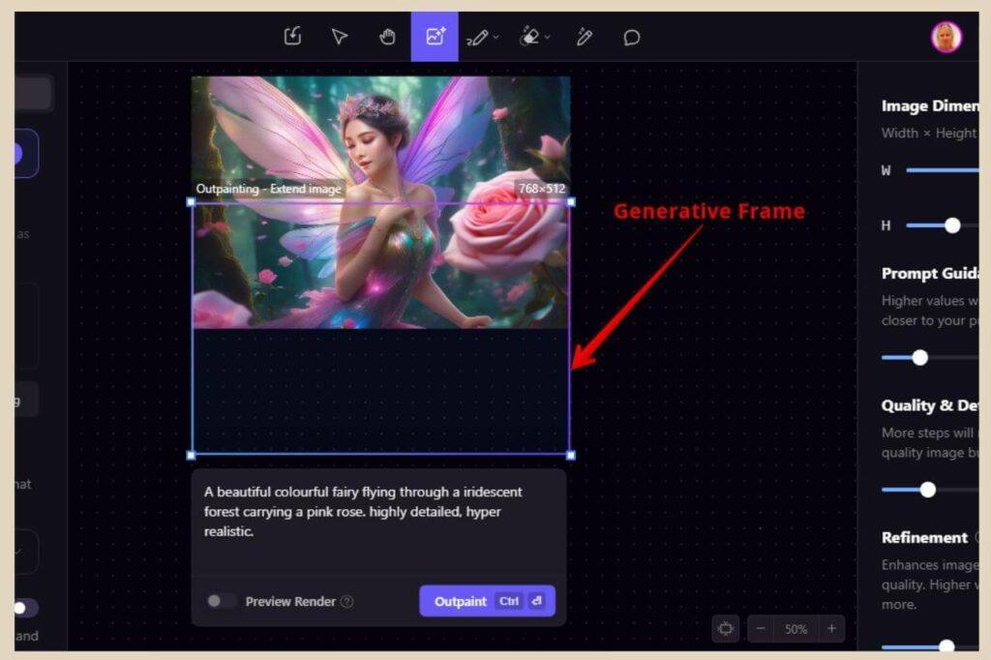The width and height of the screenshot is (991, 660).
Task: Zoom out with the minus button
Action: pyautogui.click(x=761, y=628)
